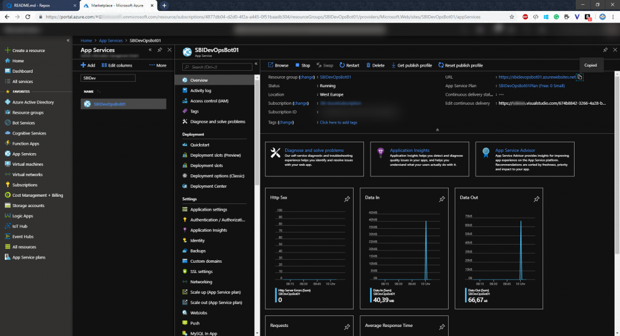620x336 pixels.
Task: Collapse the resource menu chevrons
Action: tap(256, 64)
